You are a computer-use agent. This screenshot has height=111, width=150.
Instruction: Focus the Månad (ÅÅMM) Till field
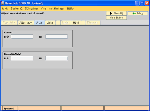pyautogui.click(x=56, y=58)
